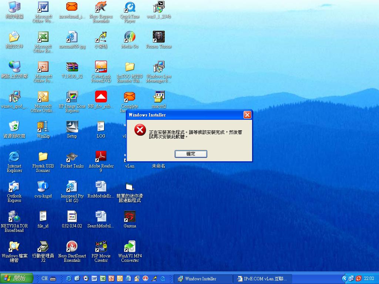This screenshot has height=284, width=379.
Task: Select the Garena shortcut icon
Action: tap(130, 220)
